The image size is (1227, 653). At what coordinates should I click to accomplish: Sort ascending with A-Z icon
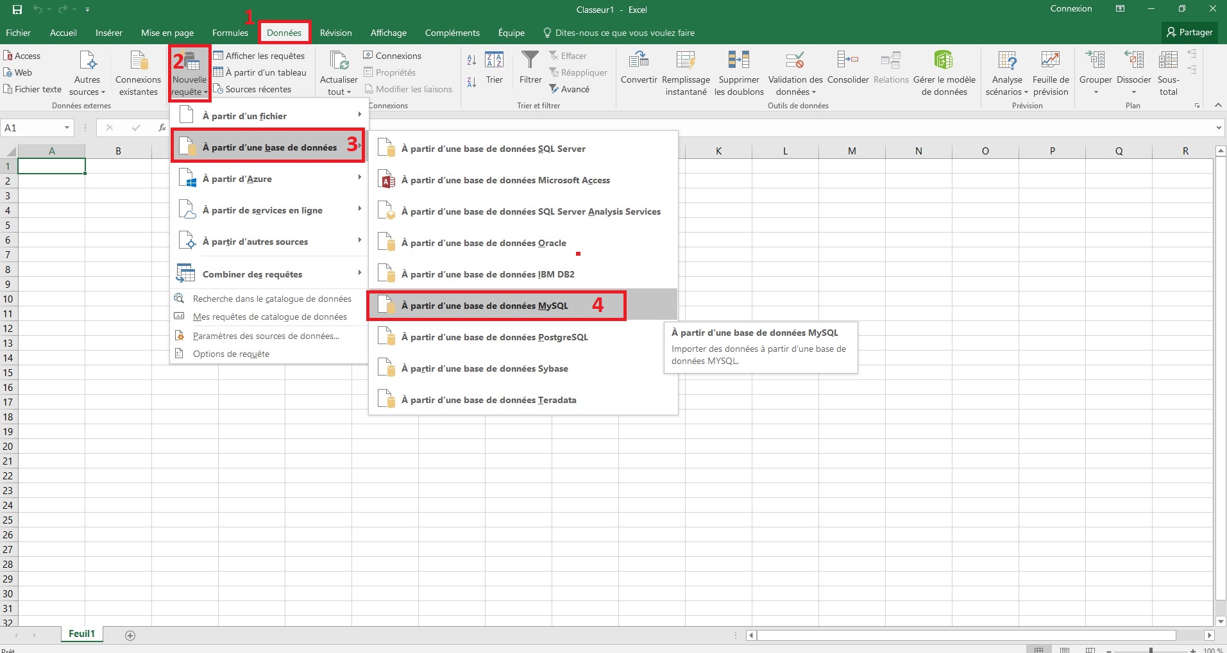point(471,60)
